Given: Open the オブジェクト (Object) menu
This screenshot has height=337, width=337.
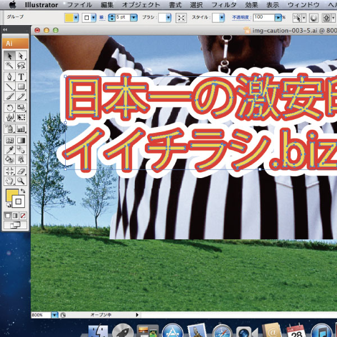Looking at the screenshot, I should [141, 4].
